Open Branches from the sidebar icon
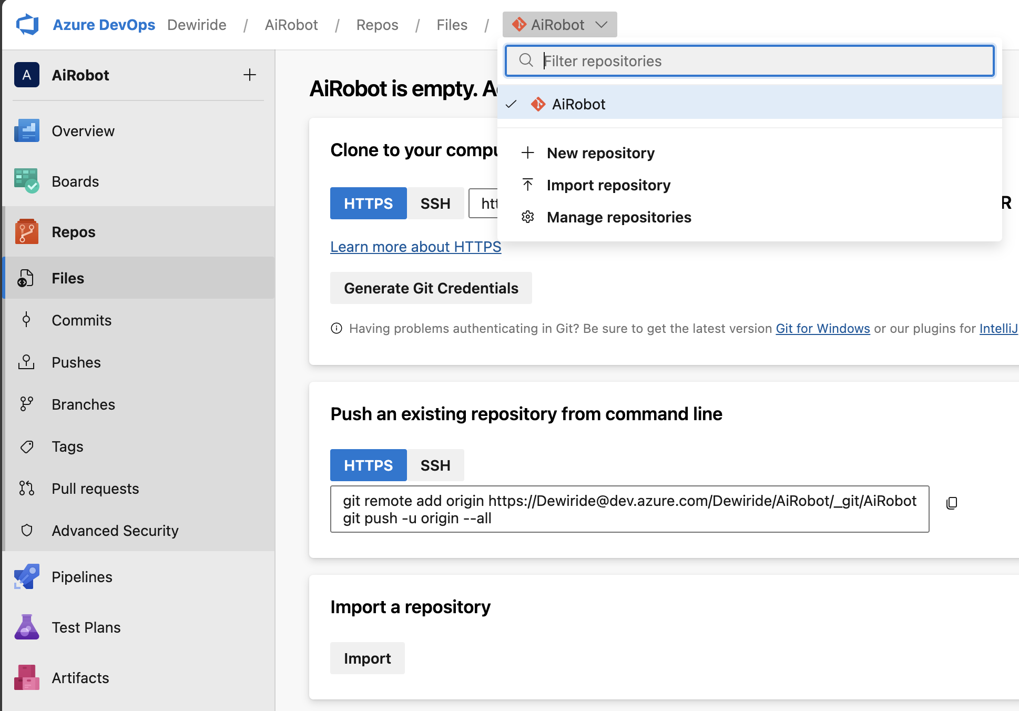The width and height of the screenshot is (1019, 711). pyautogui.click(x=26, y=404)
